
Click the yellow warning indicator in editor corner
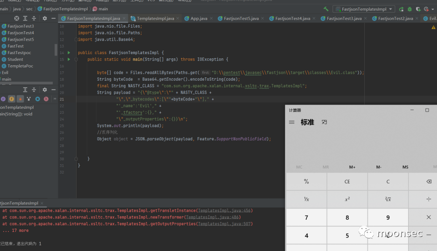tap(433, 28)
